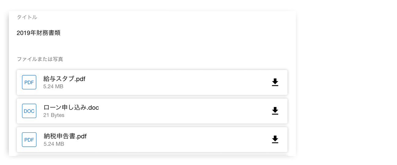Click empty middle of ローン申し込み.doc card
Viewport: 397px width, 165px height.
183,111
